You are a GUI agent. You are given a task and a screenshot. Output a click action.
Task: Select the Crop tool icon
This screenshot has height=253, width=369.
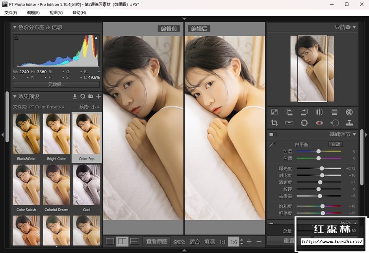[x=274, y=123]
